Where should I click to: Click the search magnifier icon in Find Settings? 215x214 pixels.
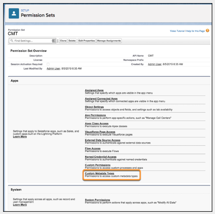[12, 41]
